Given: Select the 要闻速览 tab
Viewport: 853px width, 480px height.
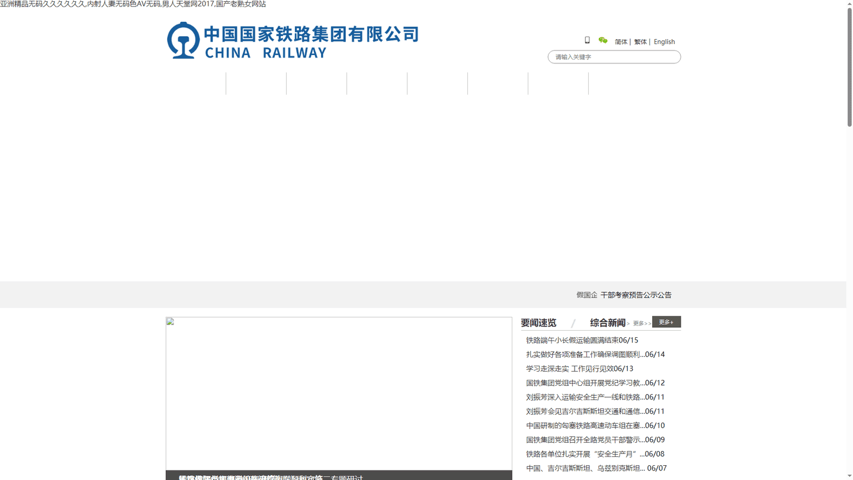Looking at the screenshot, I should [538, 323].
